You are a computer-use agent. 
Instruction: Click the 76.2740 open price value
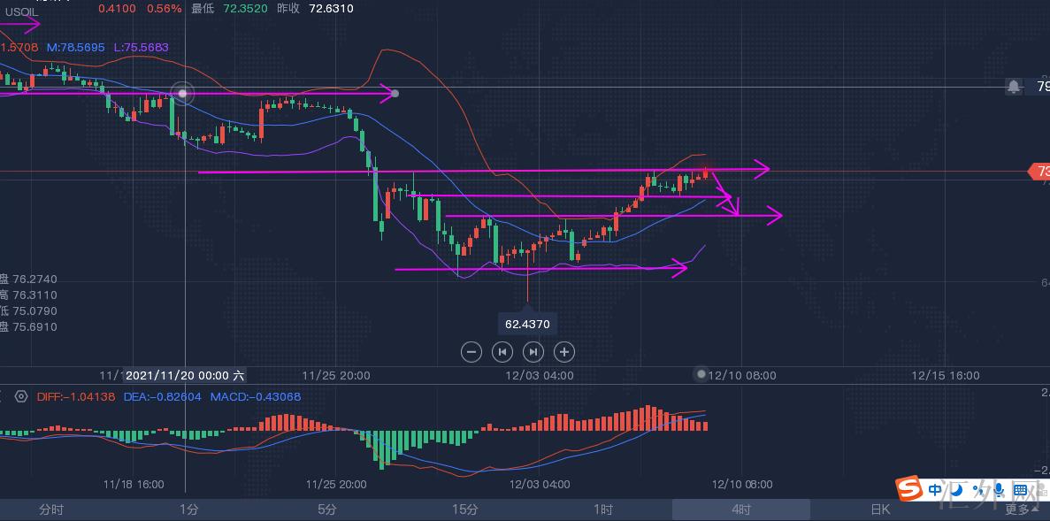point(34,279)
